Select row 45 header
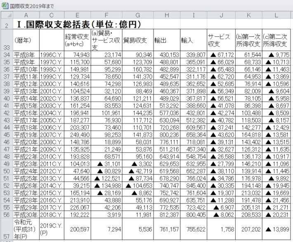The width and height of the screenshot is (293, 242). tap(7, 135)
